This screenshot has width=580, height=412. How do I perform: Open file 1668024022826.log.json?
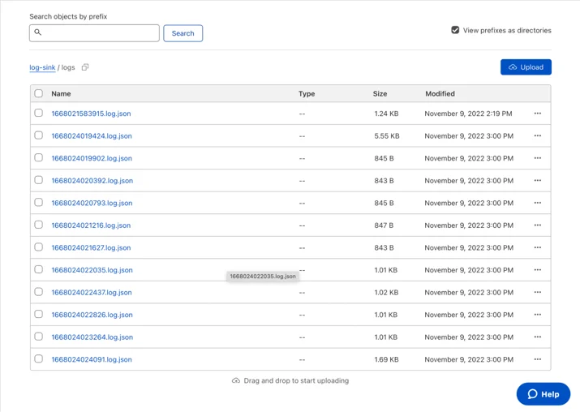coord(92,315)
